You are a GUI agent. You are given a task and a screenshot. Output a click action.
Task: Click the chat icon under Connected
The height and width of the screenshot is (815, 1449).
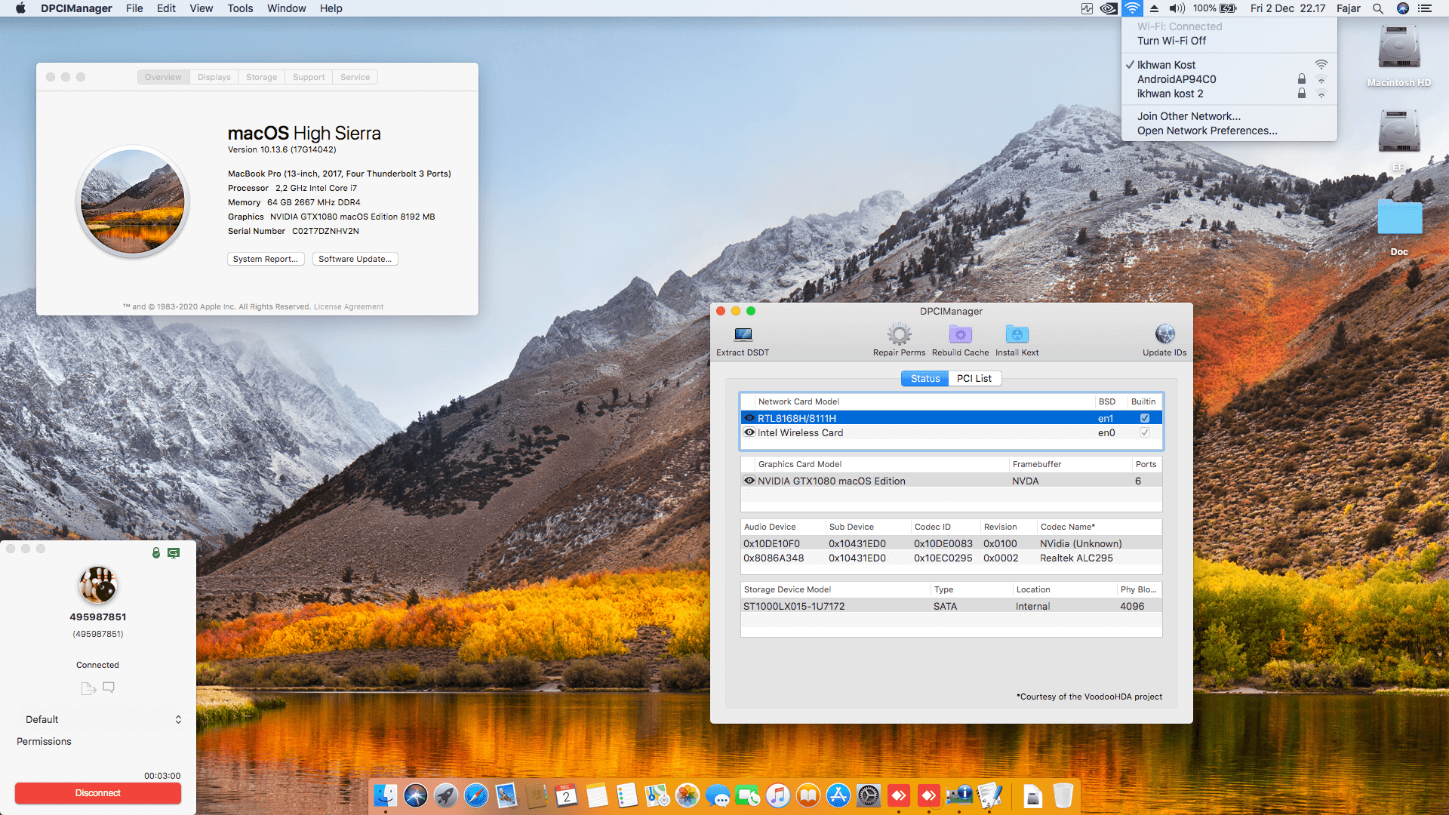[x=109, y=687]
